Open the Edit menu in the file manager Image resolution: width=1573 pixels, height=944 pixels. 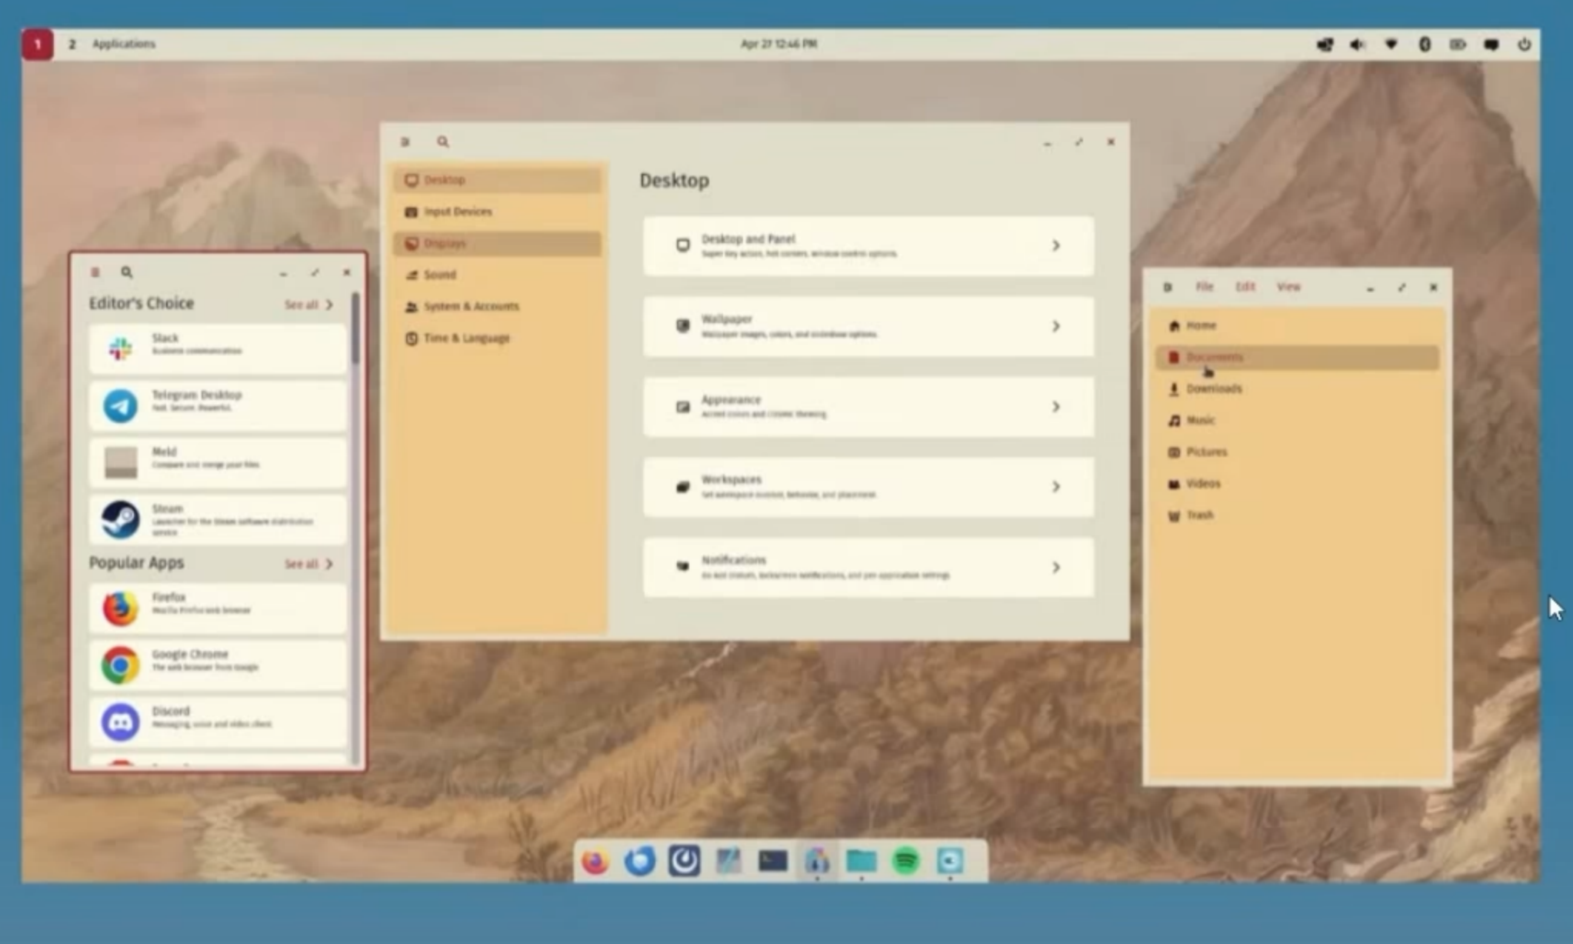(1246, 286)
